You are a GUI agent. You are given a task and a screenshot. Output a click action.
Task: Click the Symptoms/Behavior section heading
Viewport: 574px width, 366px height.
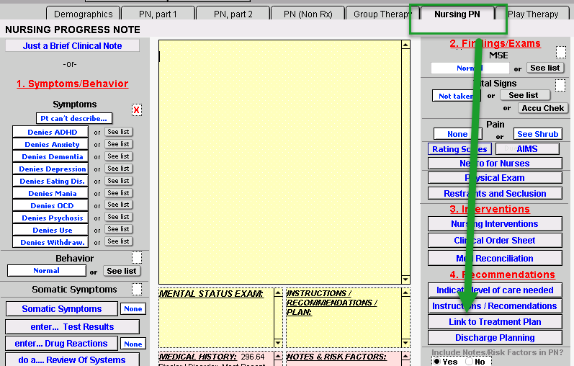pos(72,84)
